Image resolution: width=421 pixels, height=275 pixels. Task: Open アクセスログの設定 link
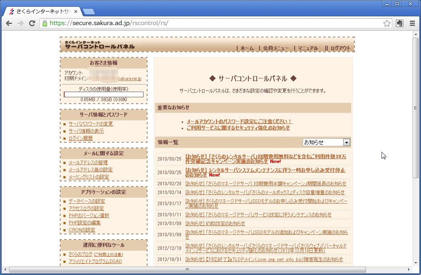point(86,208)
